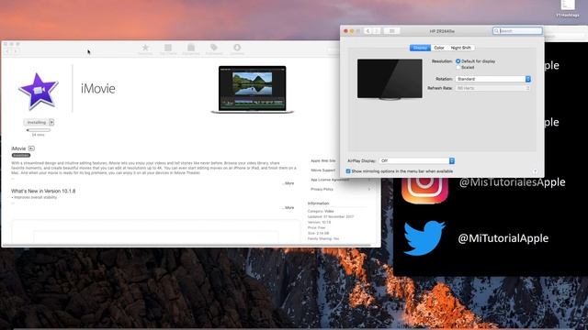Open Categories in App Store toolbar
588x330 pixels.
tap(191, 49)
